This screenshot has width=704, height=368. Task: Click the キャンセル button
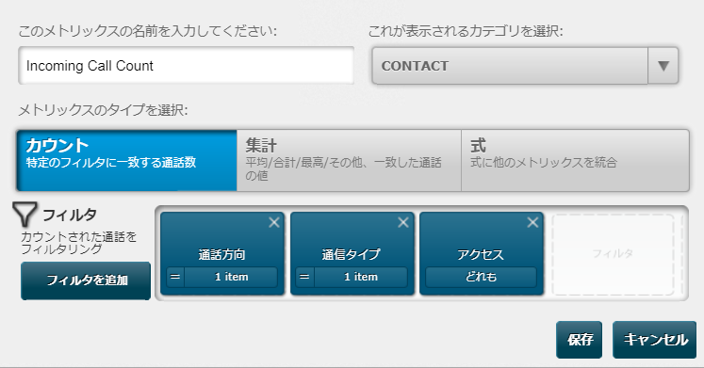pos(655,340)
